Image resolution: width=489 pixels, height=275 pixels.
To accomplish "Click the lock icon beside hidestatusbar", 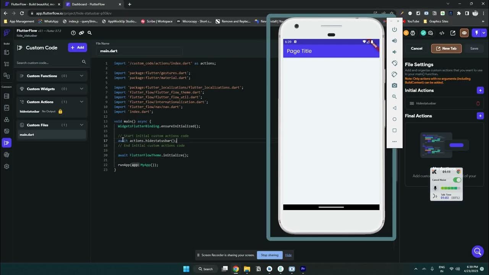I will (x=60, y=112).
